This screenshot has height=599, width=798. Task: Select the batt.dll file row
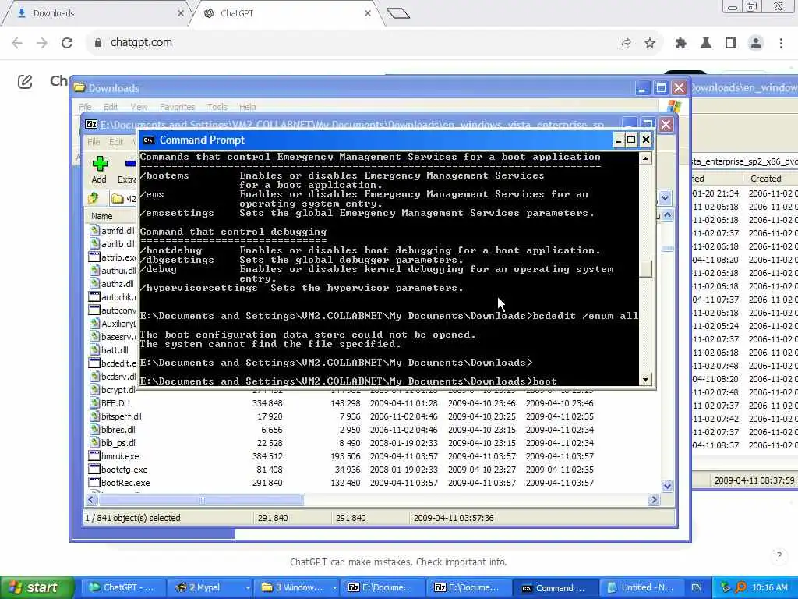(112, 350)
